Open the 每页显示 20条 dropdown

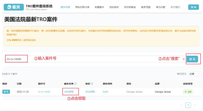[x=195, y=74]
